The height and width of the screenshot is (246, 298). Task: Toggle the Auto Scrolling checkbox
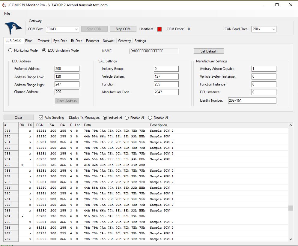[x=41, y=118]
